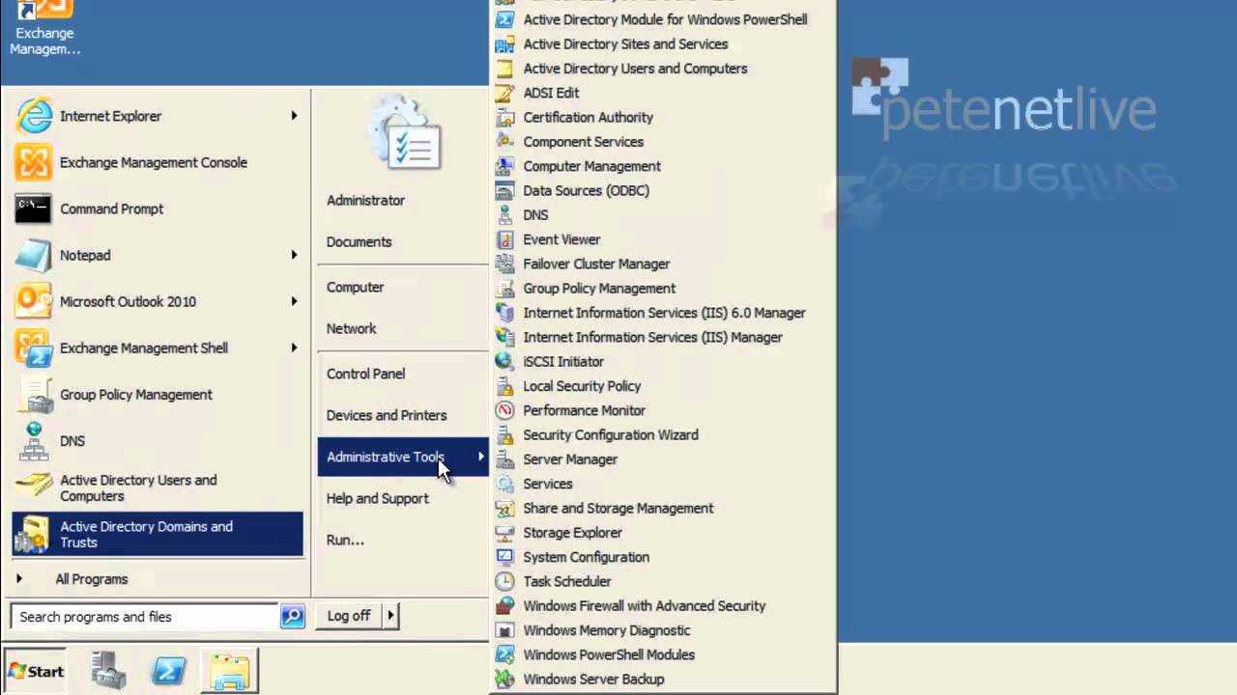The height and width of the screenshot is (695, 1237).
Task: Click the Exchange Management Shell icon
Action: [34, 347]
